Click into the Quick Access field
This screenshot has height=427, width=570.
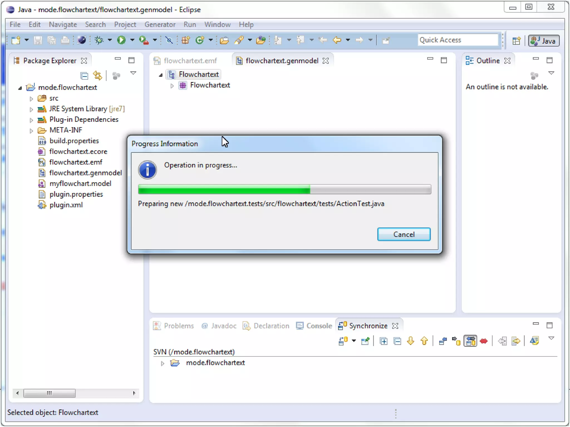pyautogui.click(x=458, y=40)
